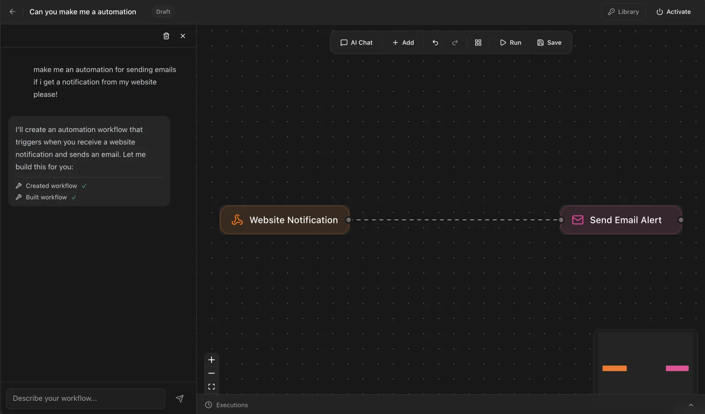Image resolution: width=705 pixels, height=414 pixels.
Task: Auto-arrange nodes with grid icon
Action: [478, 43]
